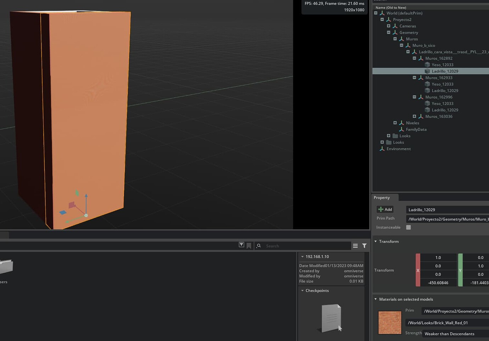Open the Strength dropdown showing Weaker than Descendants
This screenshot has height=341, width=489.
(x=449, y=334)
